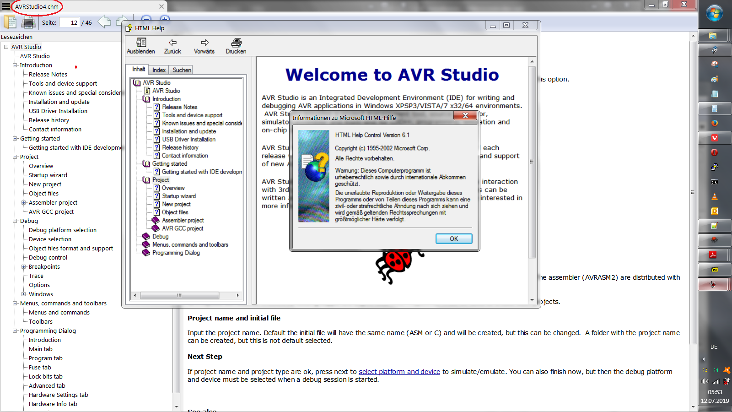Switch to Index tab in HTML Help
This screenshot has height=412, width=732.
click(159, 70)
